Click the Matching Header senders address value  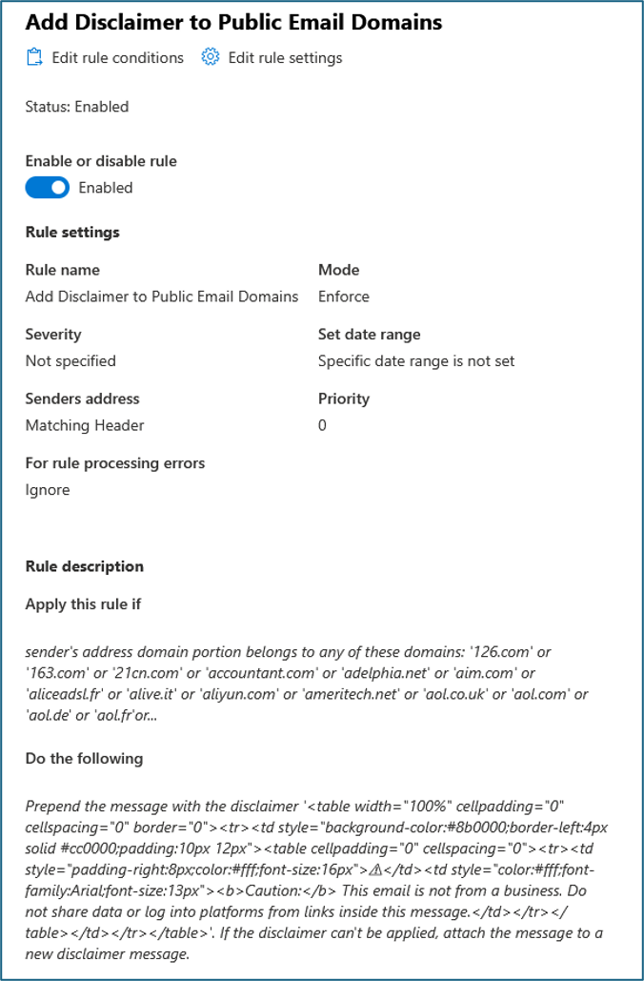85,425
